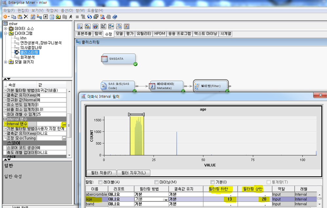Switch to the 탐색 tab
Screen dimensions: 327x208
[x=98, y=34]
